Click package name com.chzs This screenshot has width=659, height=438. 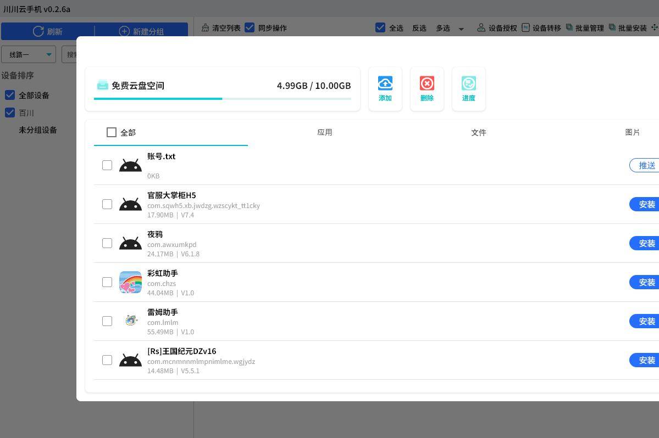tap(162, 284)
